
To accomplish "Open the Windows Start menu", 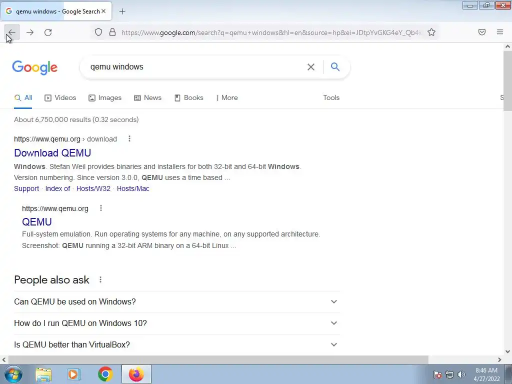I will (x=13, y=374).
